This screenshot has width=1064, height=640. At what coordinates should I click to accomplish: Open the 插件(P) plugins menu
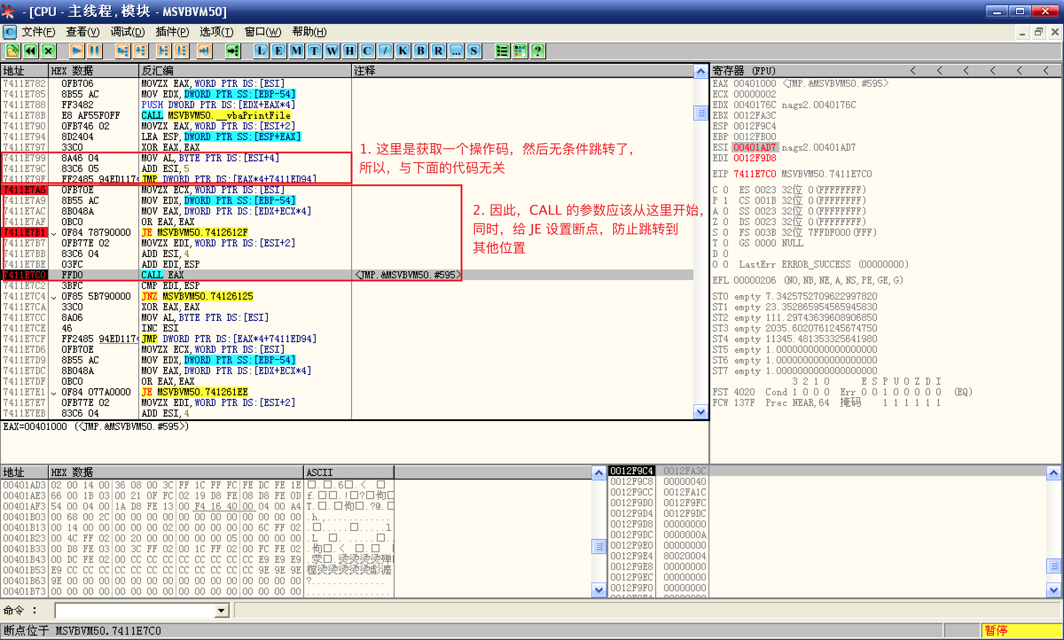(x=172, y=32)
